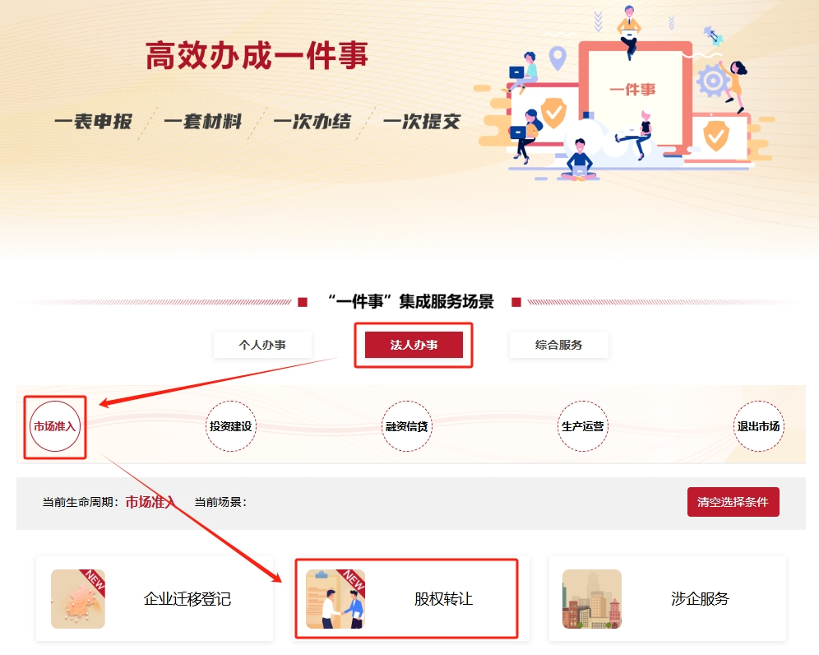819x655 pixels.
Task: Select the 退出市场 lifecycle circle
Action: pos(759,426)
